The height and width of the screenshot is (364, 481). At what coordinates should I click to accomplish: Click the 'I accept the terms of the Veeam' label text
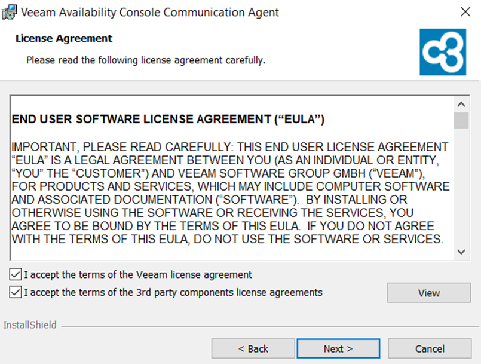(138, 275)
